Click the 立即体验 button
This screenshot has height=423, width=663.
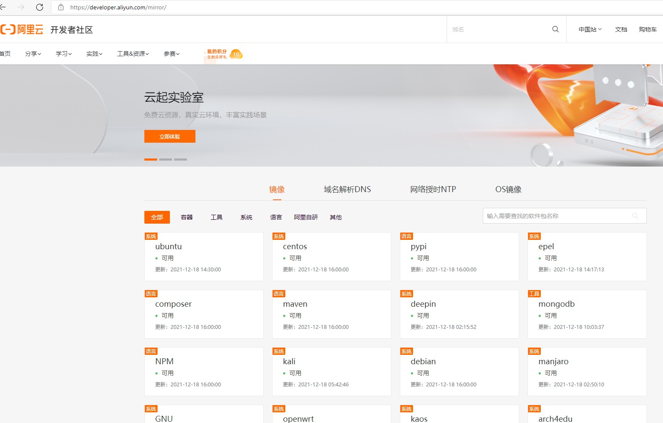[x=169, y=136]
